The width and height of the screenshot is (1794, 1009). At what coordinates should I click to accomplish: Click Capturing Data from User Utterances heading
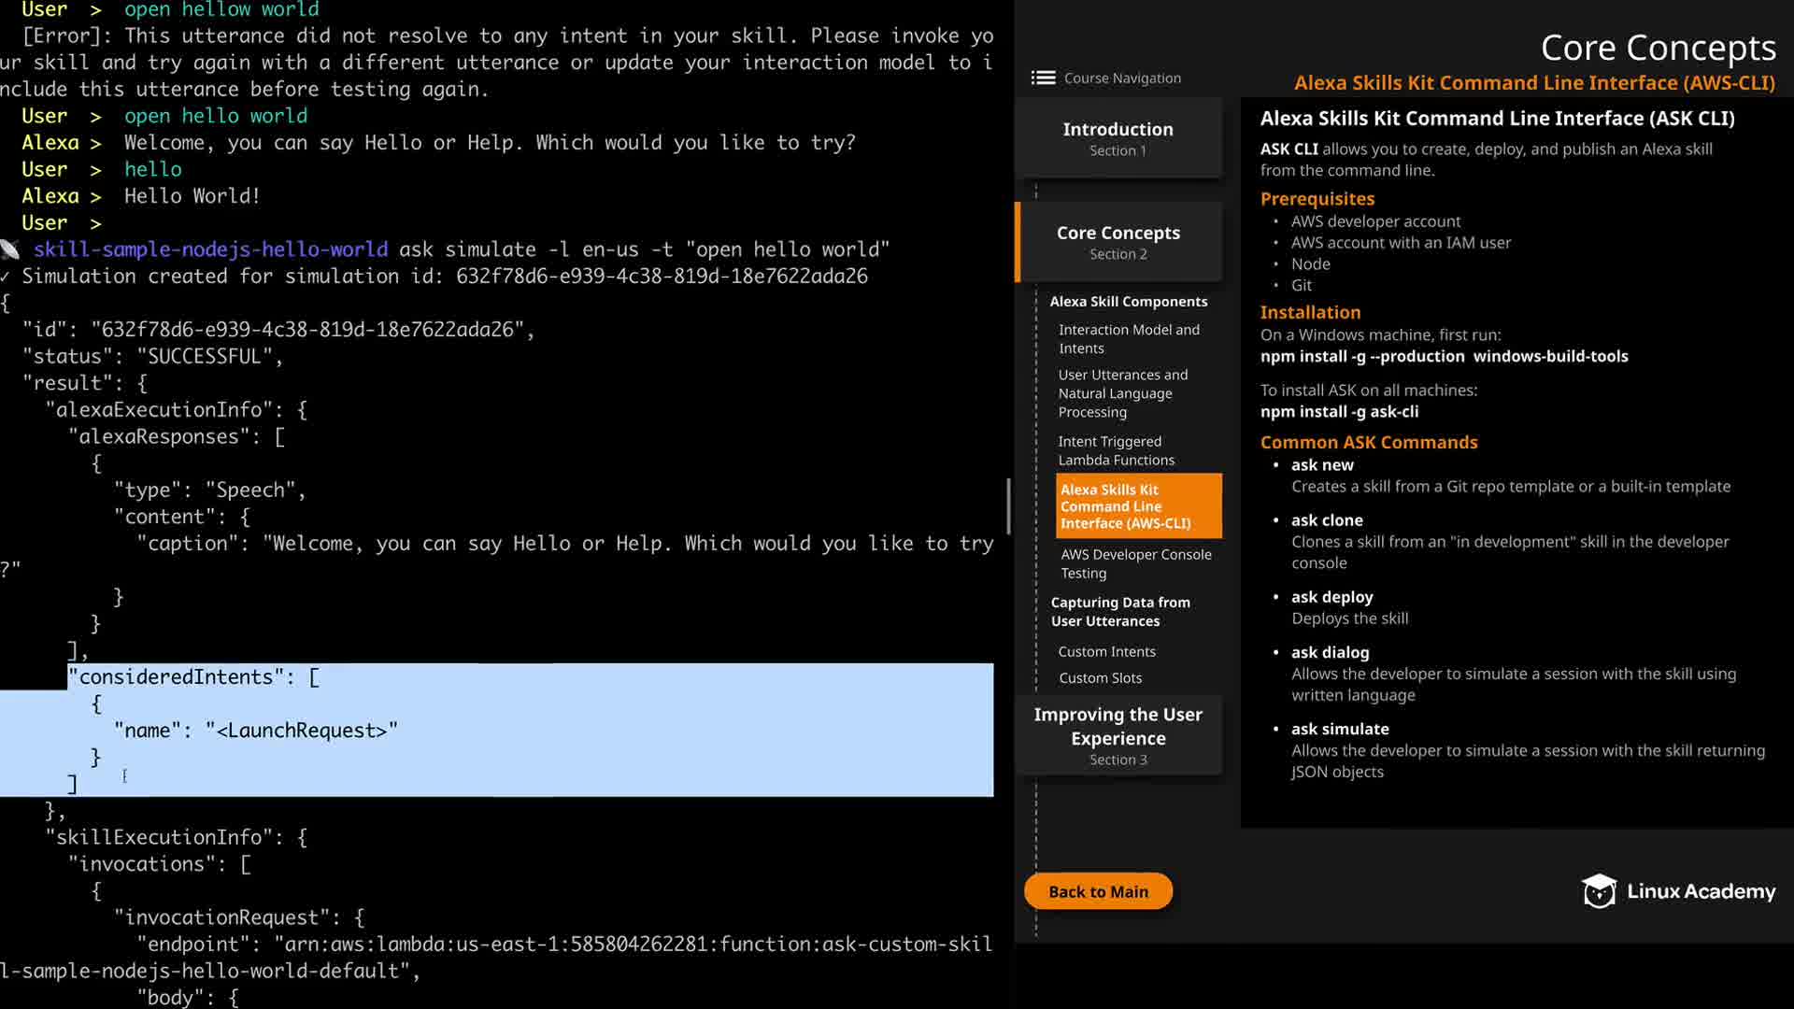coord(1119,612)
